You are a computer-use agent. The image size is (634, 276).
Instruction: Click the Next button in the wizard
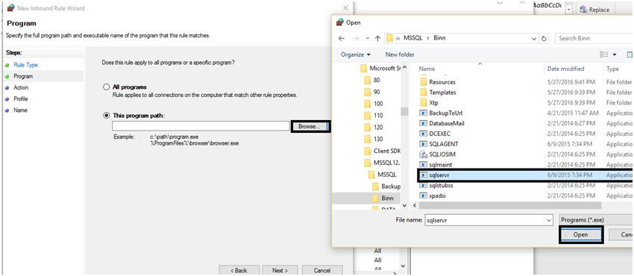pos(280,270)
